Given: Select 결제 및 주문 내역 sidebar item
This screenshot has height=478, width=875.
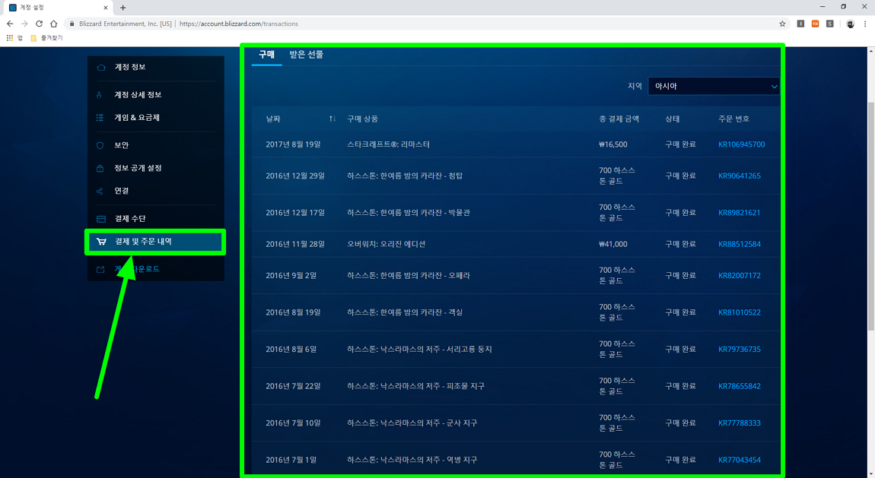Looking at the screenshot, I should tap(156, 242).
